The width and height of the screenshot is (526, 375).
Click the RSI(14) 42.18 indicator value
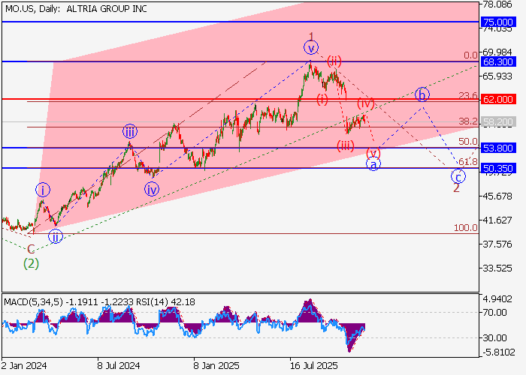[166, 302]
